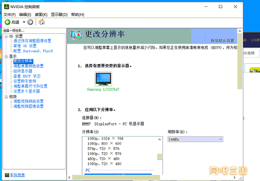Select resolution 576p, 720 × 576
Image resolution: width=260 pixels, height=181 pixels.
pos(103,149)
